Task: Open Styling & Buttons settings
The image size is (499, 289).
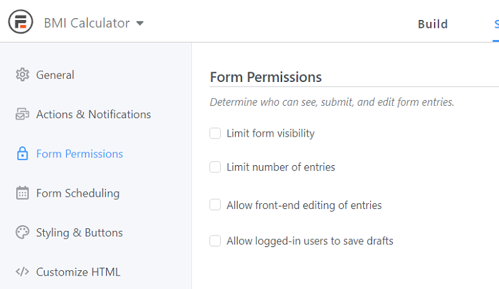Action: click(x=79, y=232)
